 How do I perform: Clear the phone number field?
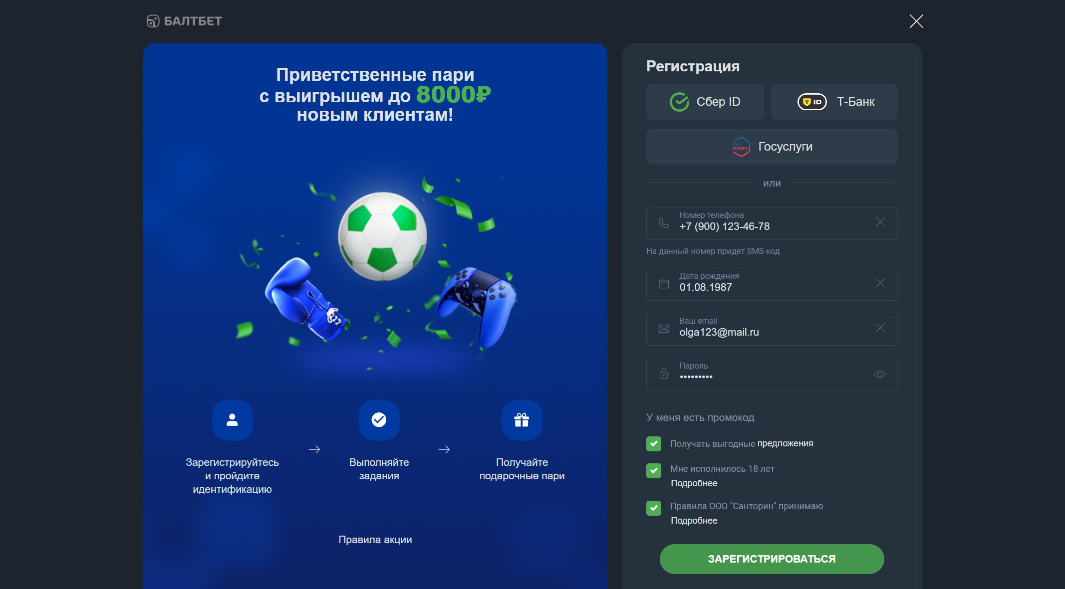(x=880, y=222)
